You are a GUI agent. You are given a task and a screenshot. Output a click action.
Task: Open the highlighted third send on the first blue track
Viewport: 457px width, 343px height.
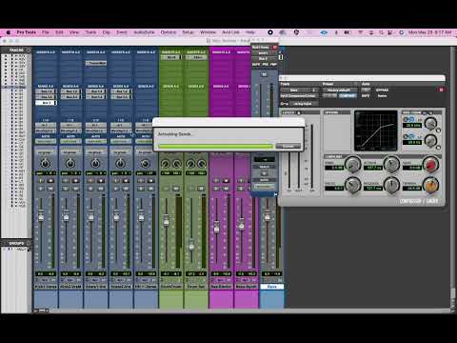point(46,103)
